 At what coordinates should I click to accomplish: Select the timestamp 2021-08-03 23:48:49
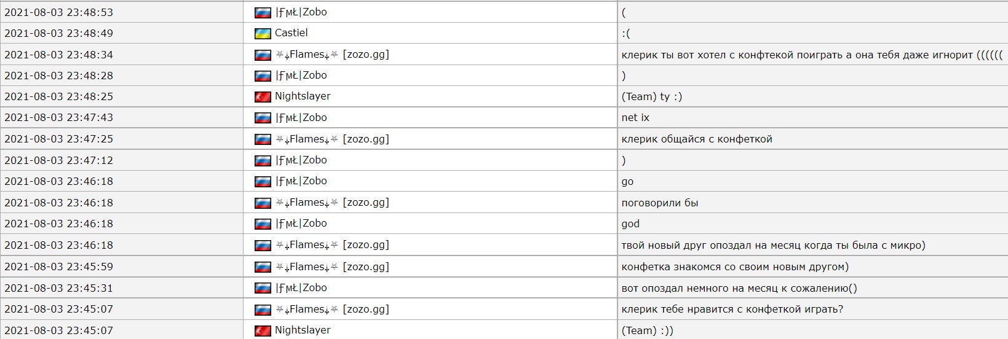click(58, 33)
